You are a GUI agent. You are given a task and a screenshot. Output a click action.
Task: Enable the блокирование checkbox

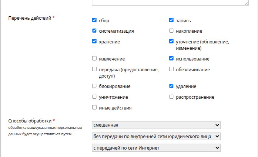tap(94, 86)
